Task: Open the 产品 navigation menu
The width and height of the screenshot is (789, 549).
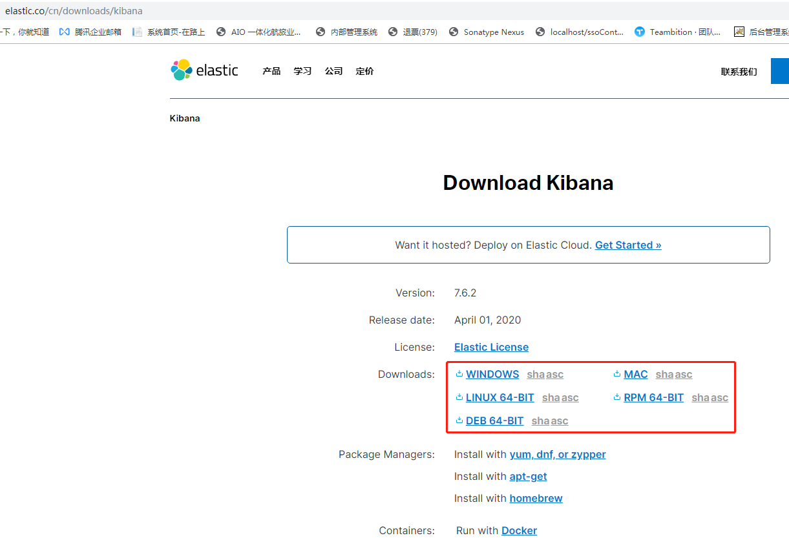Action: [271, 71]
